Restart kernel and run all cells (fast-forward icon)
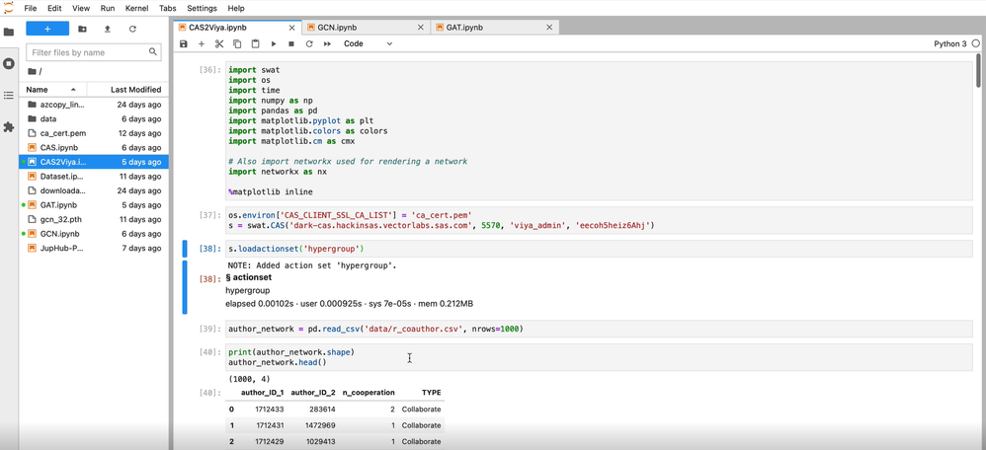 327,44
